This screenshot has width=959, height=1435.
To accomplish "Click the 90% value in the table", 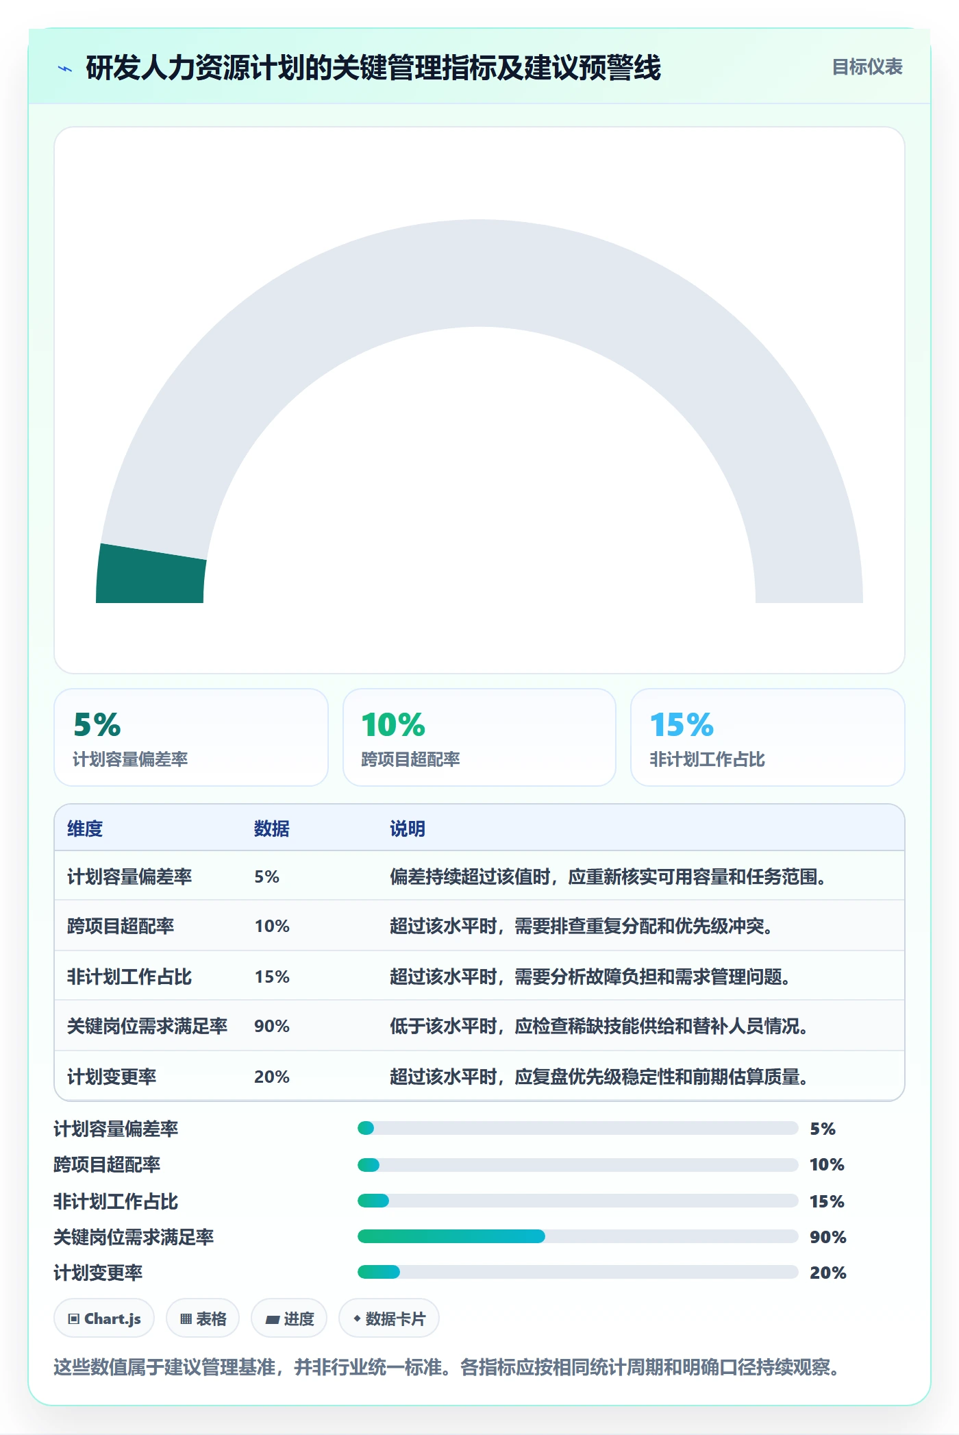I will tap(272, 1026).
